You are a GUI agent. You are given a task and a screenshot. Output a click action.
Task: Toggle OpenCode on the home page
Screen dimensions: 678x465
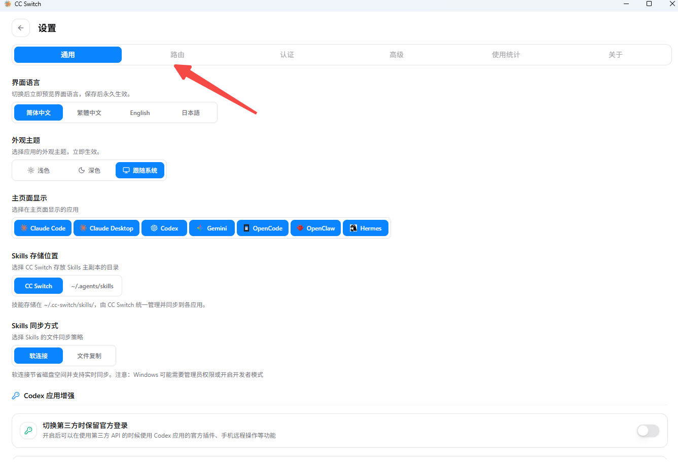(x=263, y=228)
